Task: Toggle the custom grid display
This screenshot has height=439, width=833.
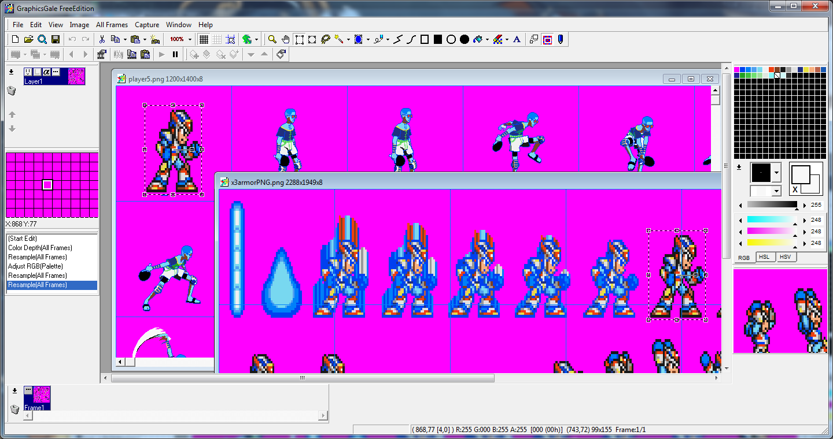Action: pyautogui.click(x=217, y=39)
